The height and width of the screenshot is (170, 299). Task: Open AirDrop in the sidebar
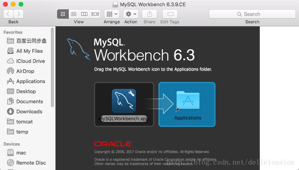[x=25, y=71]
